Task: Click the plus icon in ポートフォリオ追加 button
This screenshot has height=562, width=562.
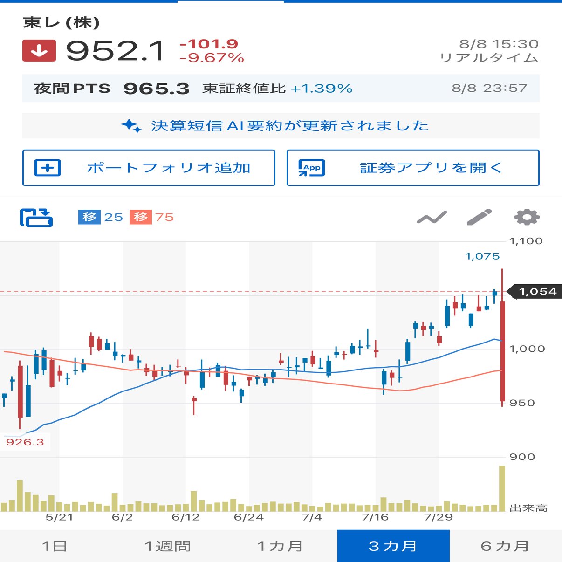Action: click(48, 168)
